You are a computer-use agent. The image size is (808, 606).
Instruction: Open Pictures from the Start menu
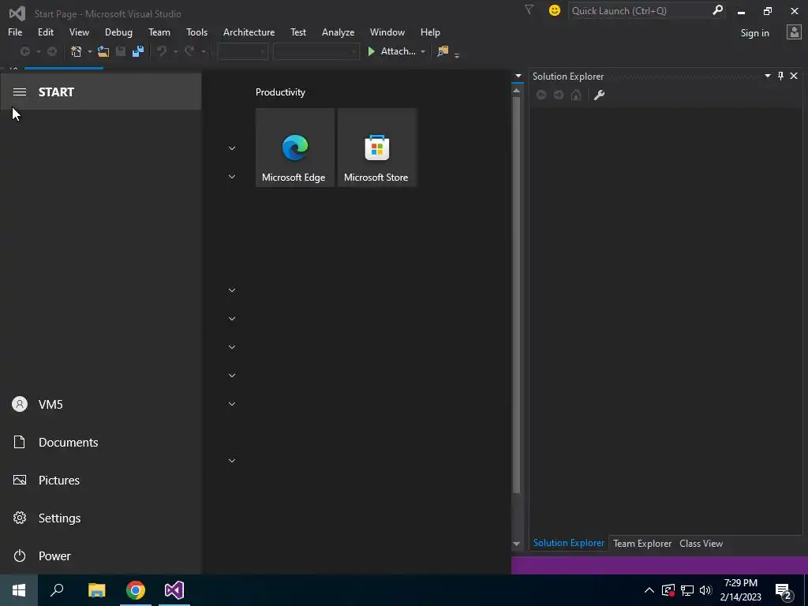coord(101,481)
